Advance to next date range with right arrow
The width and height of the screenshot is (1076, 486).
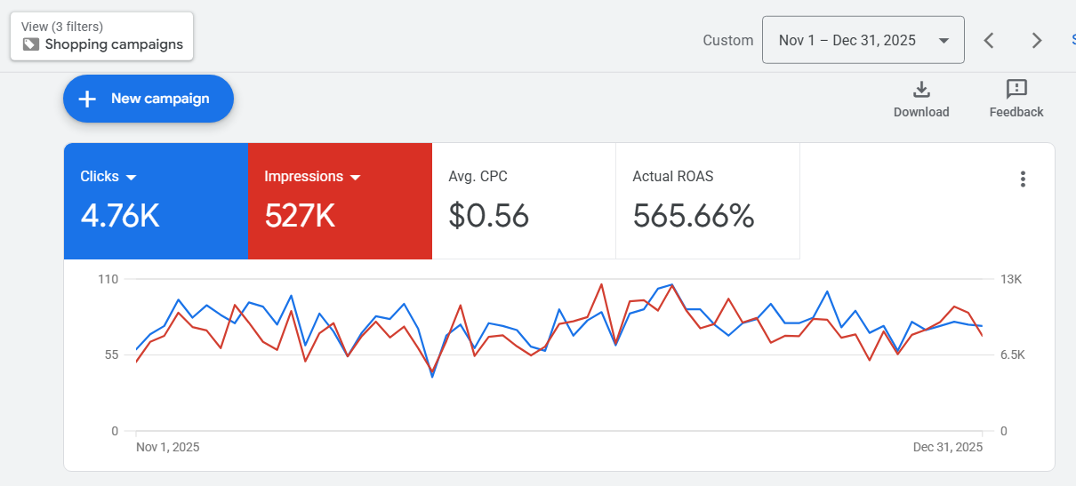tap(1036, 40)
